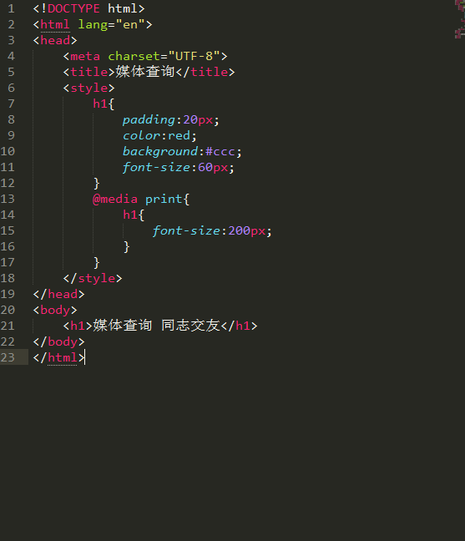Click the red color value

179,135
